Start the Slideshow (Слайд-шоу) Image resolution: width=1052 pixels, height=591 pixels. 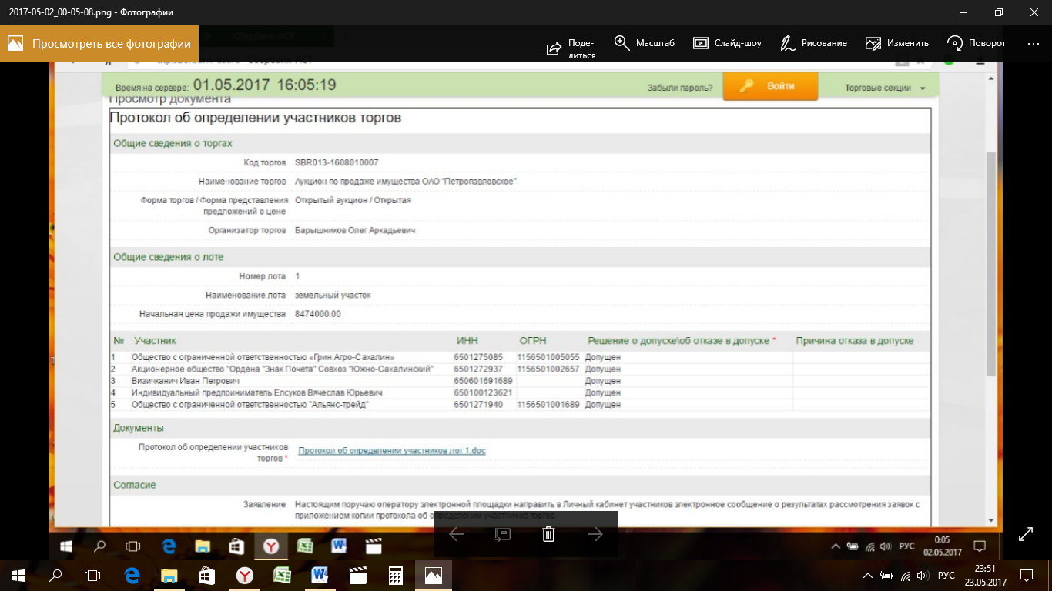point(700,43)
